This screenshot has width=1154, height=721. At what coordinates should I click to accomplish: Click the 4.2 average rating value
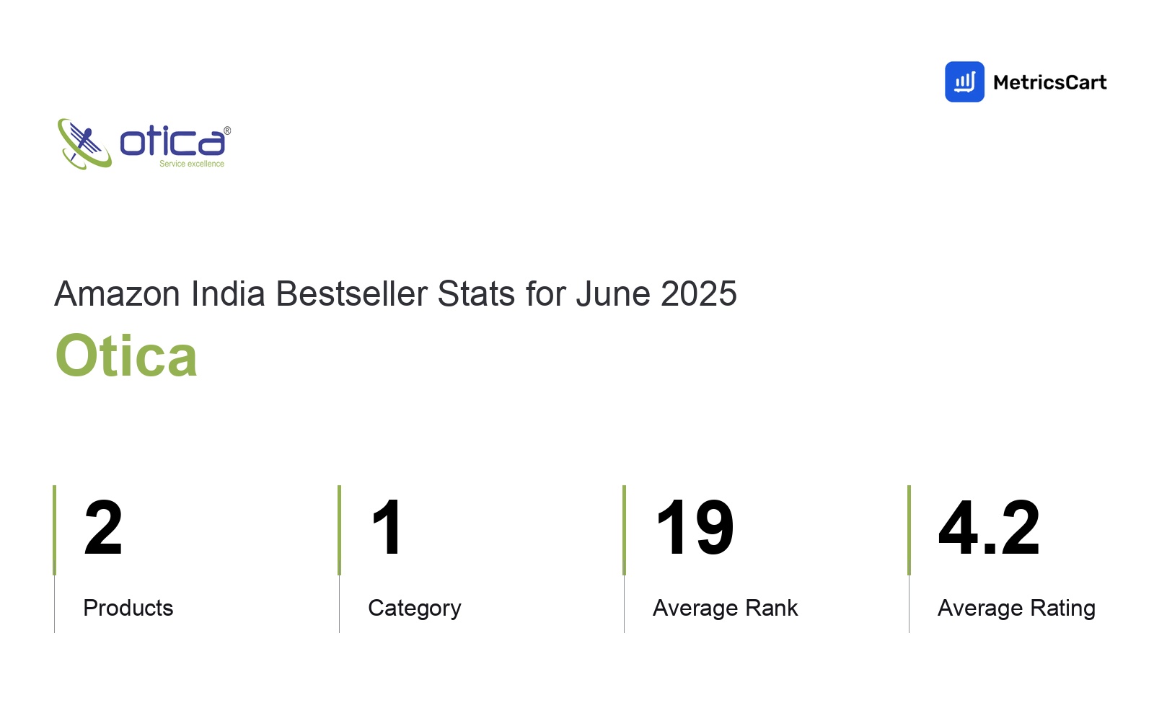coord(989,528)
